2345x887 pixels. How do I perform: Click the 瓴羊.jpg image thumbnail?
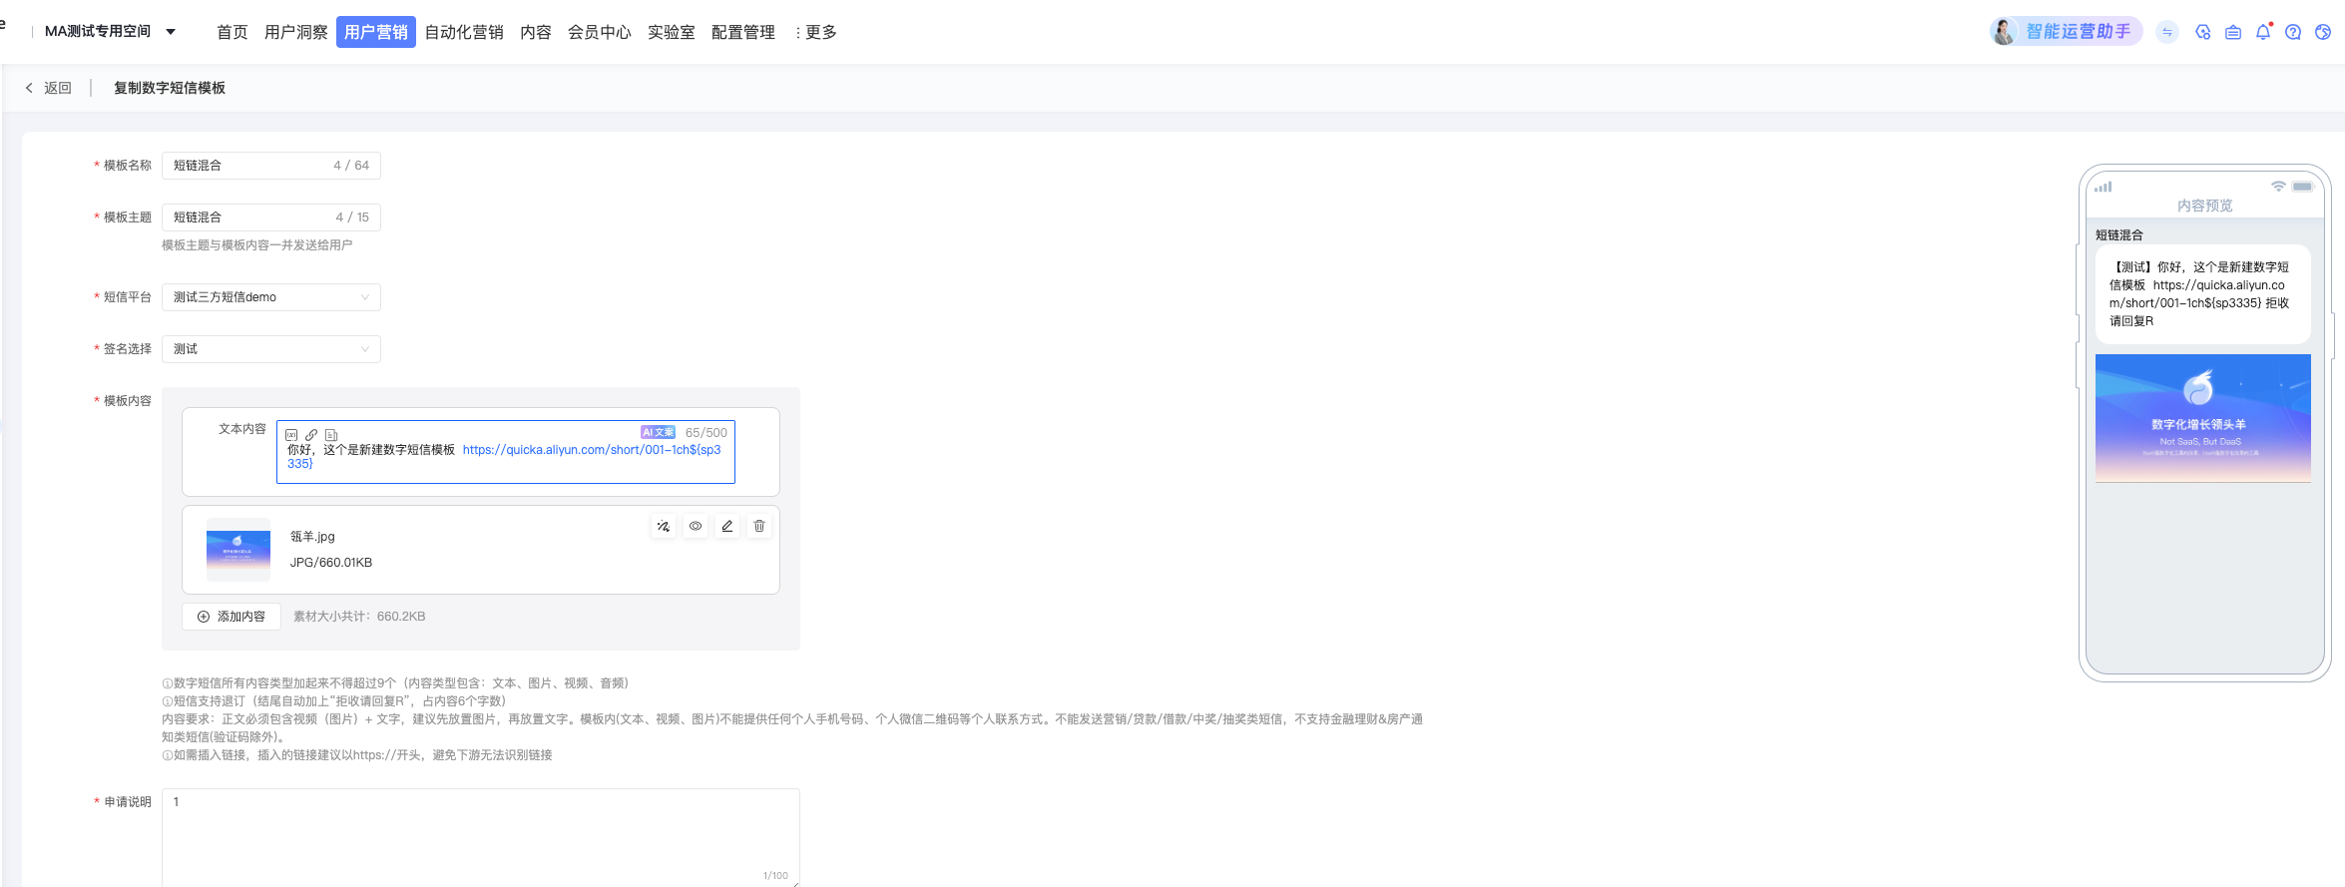pyautogui.click(x=238, y=550)
